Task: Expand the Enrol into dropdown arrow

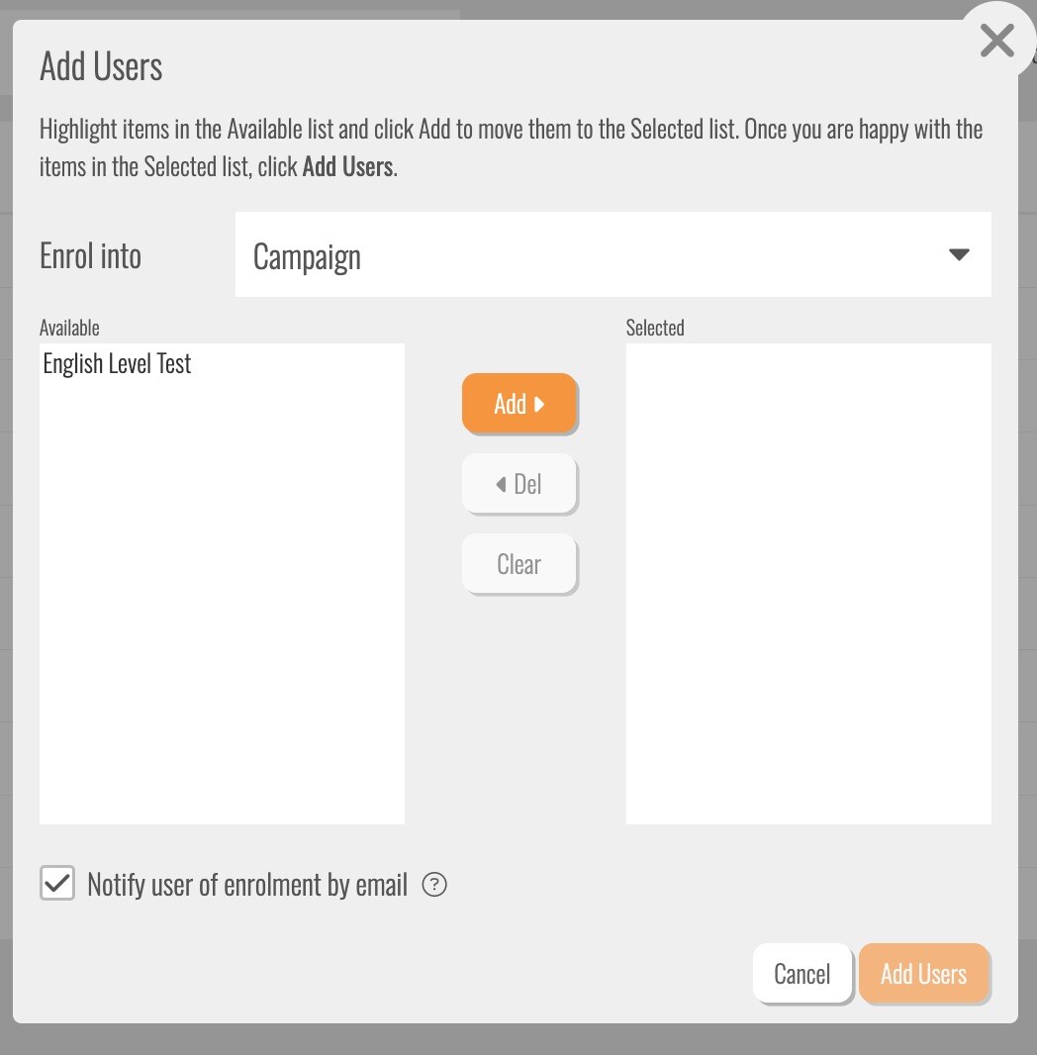Action: point(958,254)
